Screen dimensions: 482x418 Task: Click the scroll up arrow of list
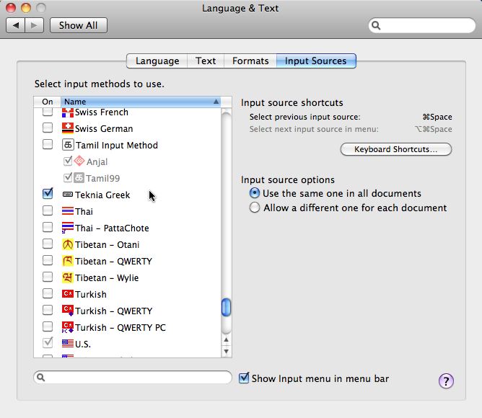pos(227,338)
